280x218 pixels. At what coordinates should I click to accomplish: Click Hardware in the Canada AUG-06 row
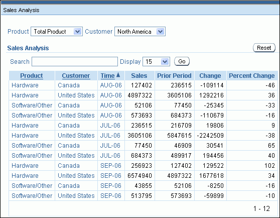[25, 85]
